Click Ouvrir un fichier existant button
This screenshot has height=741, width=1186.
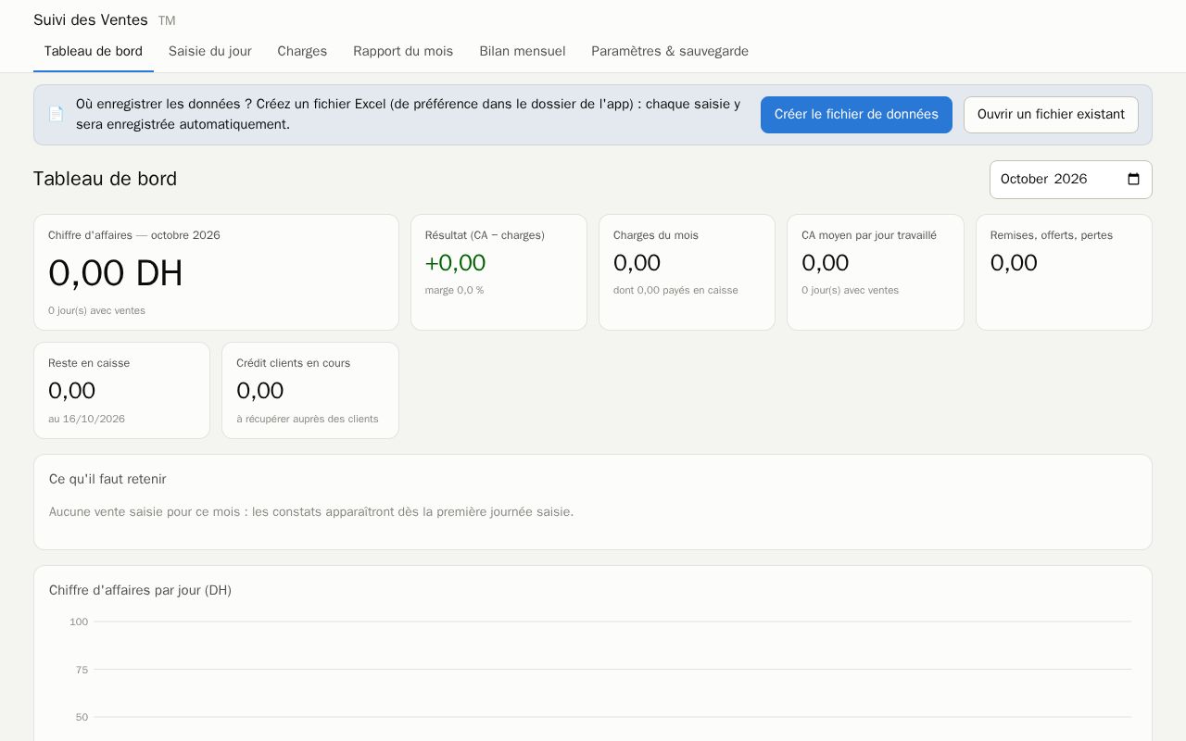point(1051,115)
